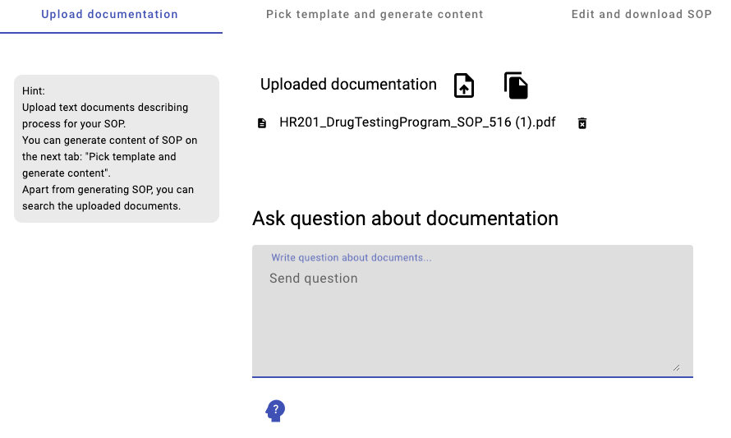Click the multiple documents icon
This screenshot has height=438, width=731.
click(x=515, y=85)
